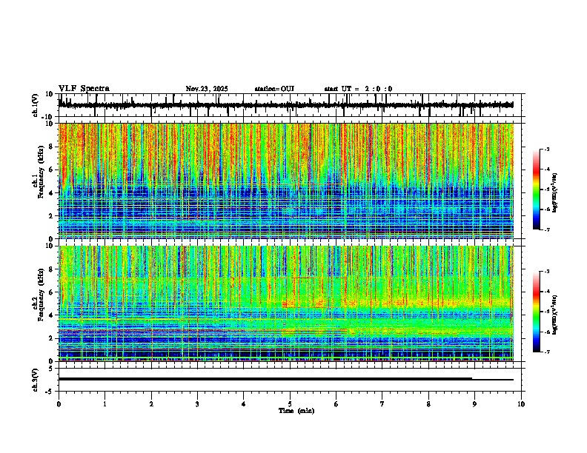Click the "VLF Spectra" plot title
Image resolution: width=587 pixels, height=453 pixels.
[x=84, y=89]
